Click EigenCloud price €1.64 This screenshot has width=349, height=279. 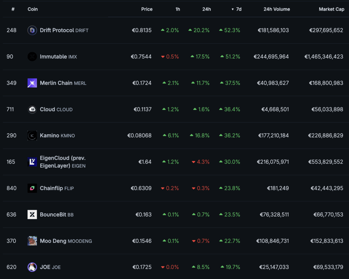pos(145,162)
